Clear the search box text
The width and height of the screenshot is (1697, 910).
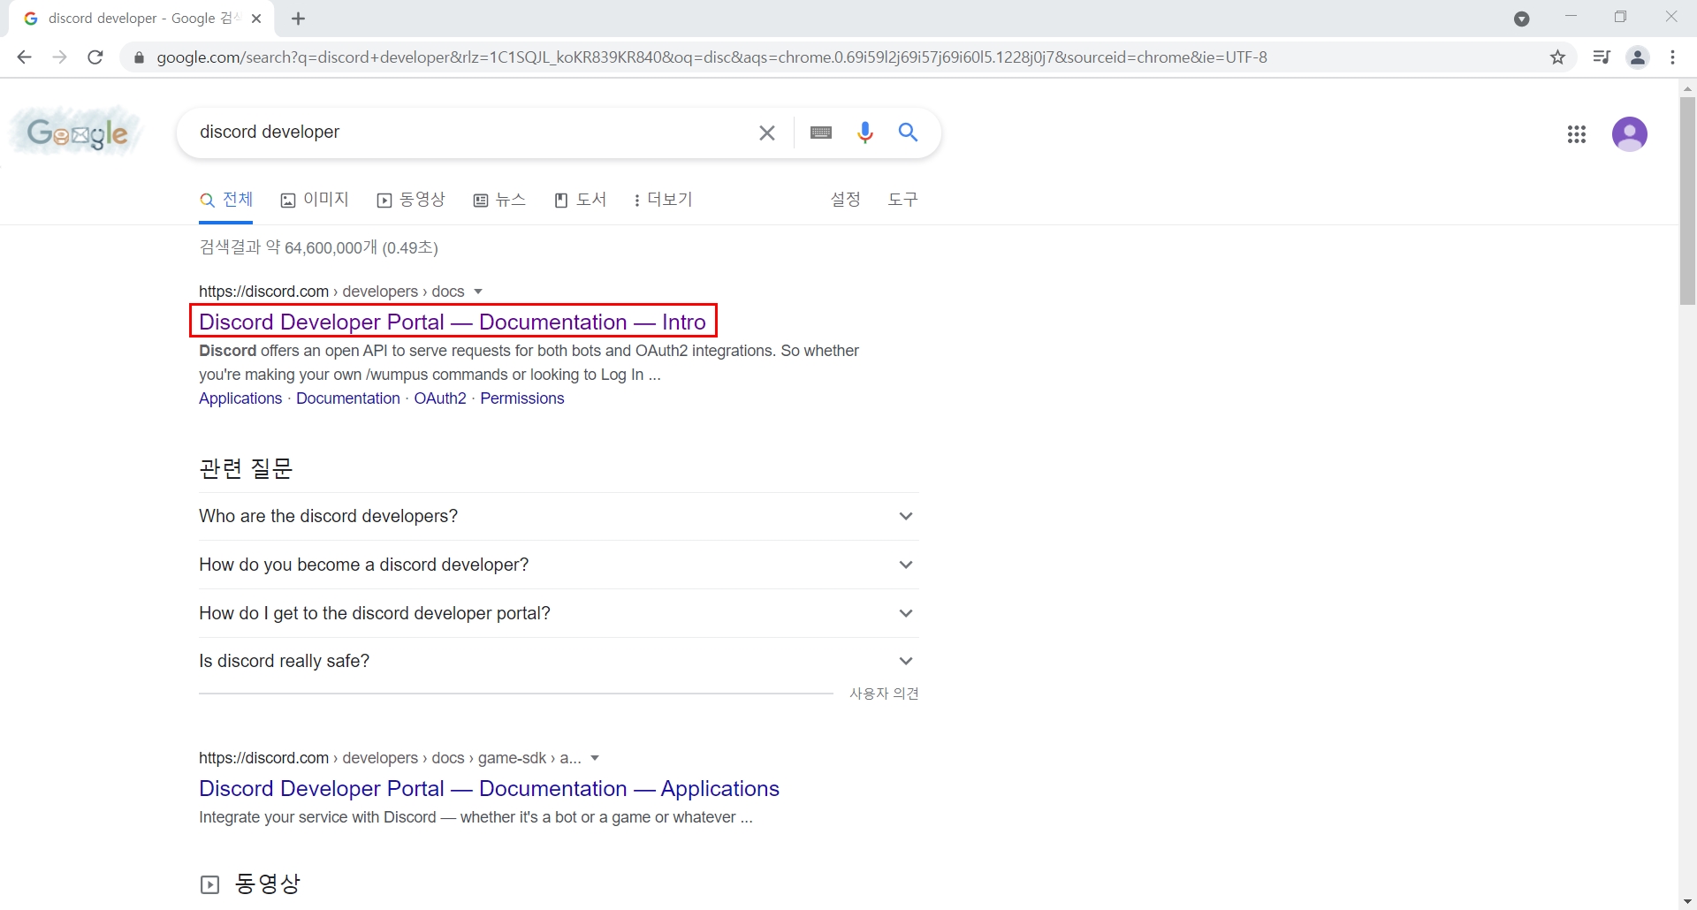click(767, 133)
